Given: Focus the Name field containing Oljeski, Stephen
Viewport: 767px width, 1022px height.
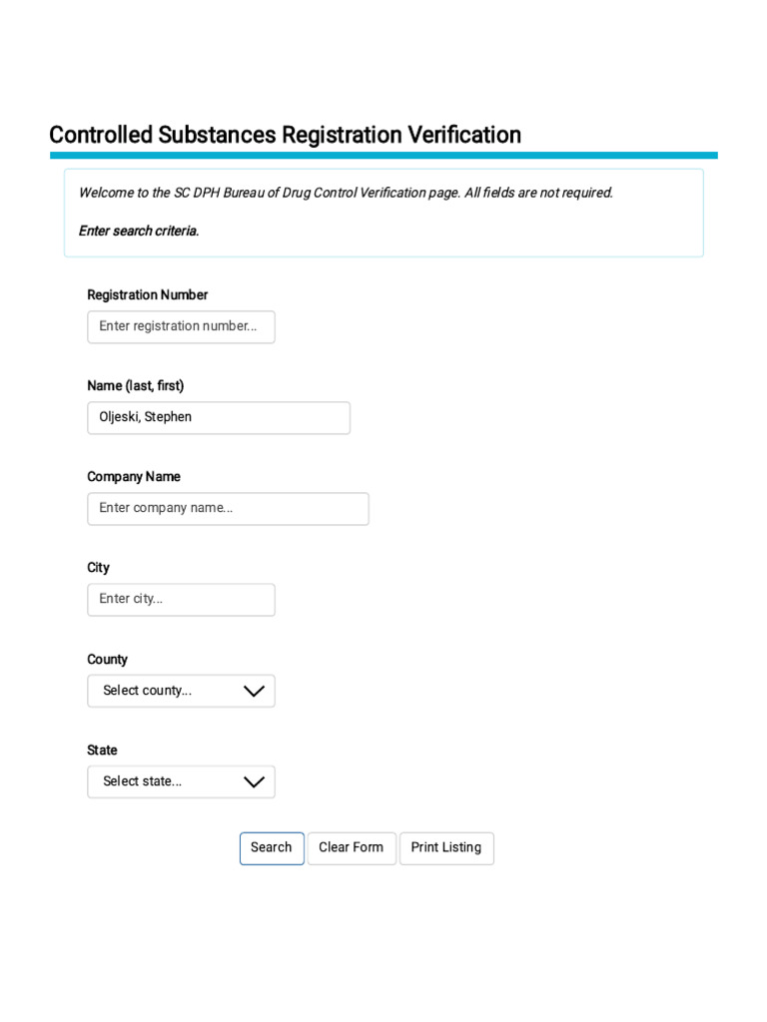Looking at the screenshot, I should pos(219,417).
